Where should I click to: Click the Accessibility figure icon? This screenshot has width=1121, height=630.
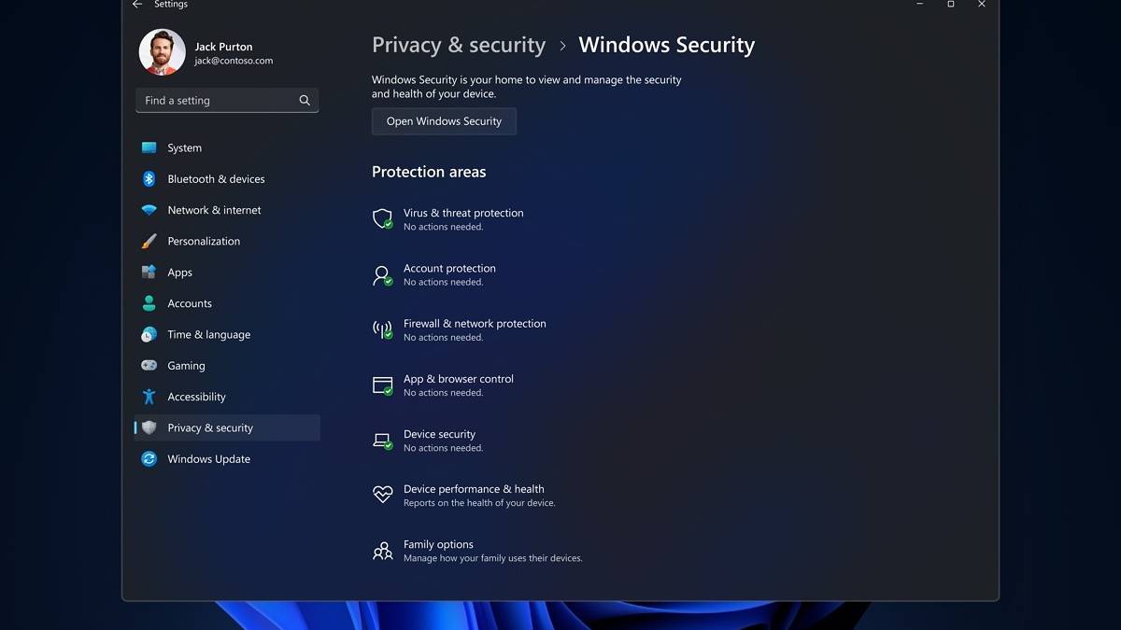pos(149,397)
